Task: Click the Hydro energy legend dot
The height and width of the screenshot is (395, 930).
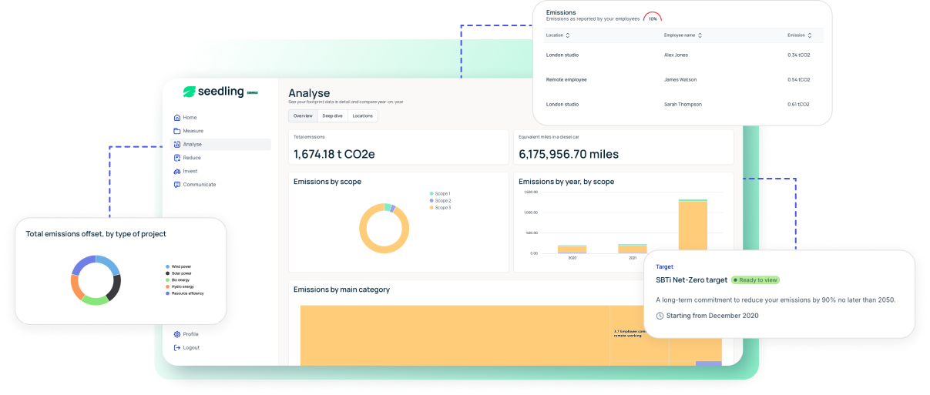Action: click(x=167, y=286)
